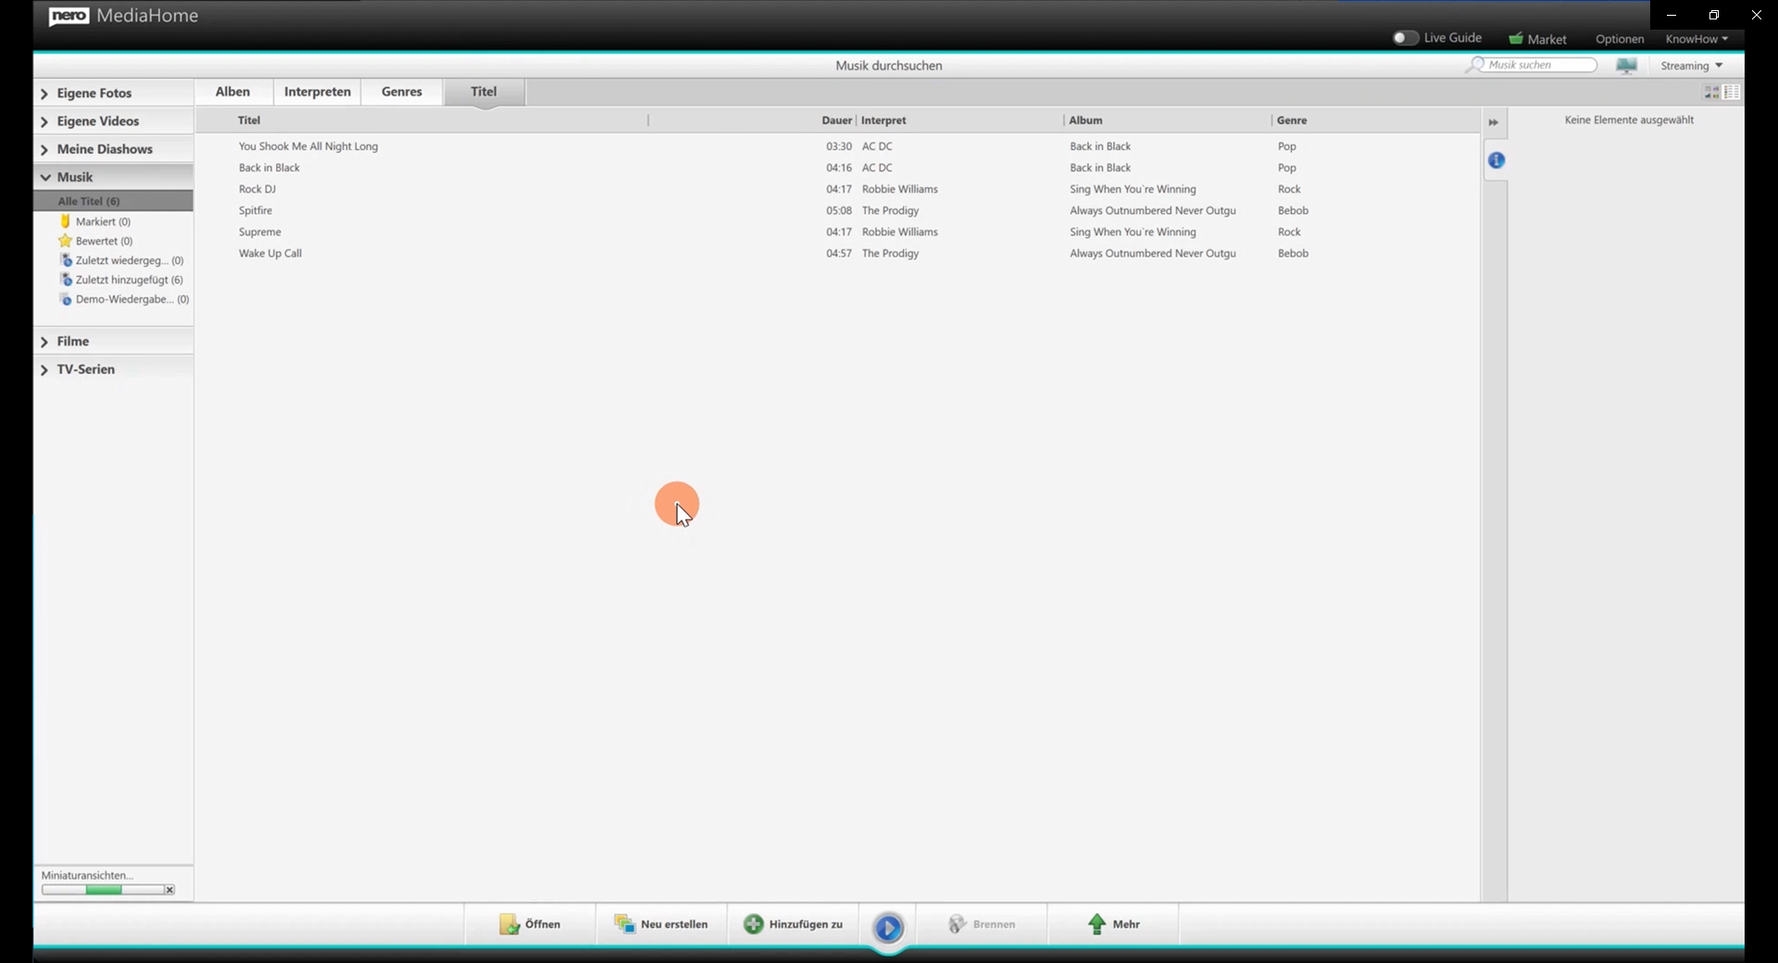This screenshot has height=963, width=1778.
Task: Expand the TV-Serien section
Action: (113, 369)
